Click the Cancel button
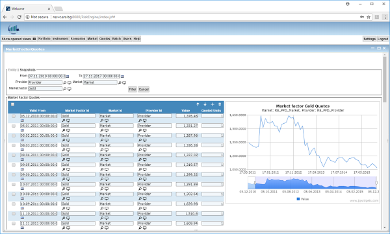 [144, 89]
